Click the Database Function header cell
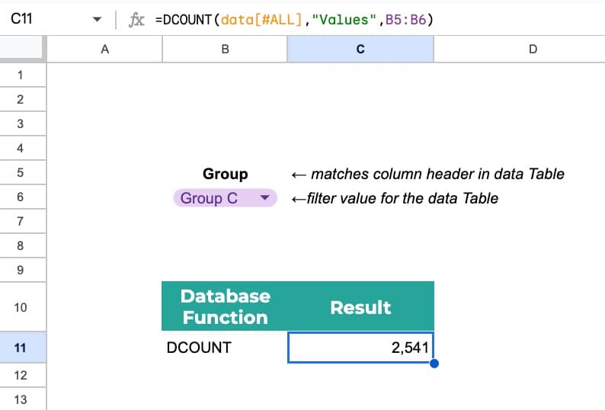The image size is (605, 410). (x=225, y=306)
